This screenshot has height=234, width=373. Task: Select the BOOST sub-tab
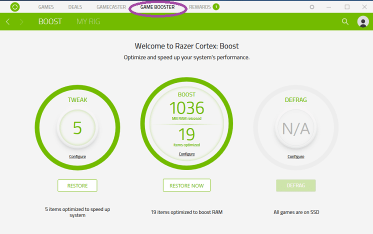pyautogui.click(x=50, y=21)
